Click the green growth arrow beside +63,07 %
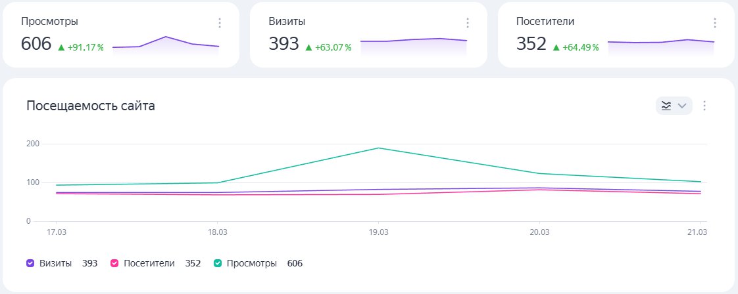Viewport: 738px width, 294px height. 308,47
